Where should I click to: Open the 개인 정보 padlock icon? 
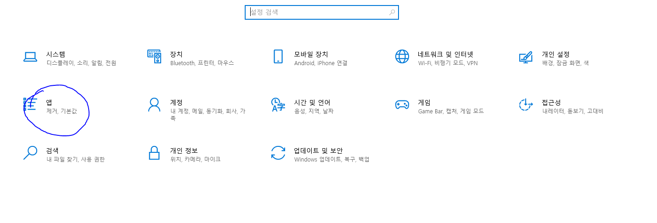154,152
